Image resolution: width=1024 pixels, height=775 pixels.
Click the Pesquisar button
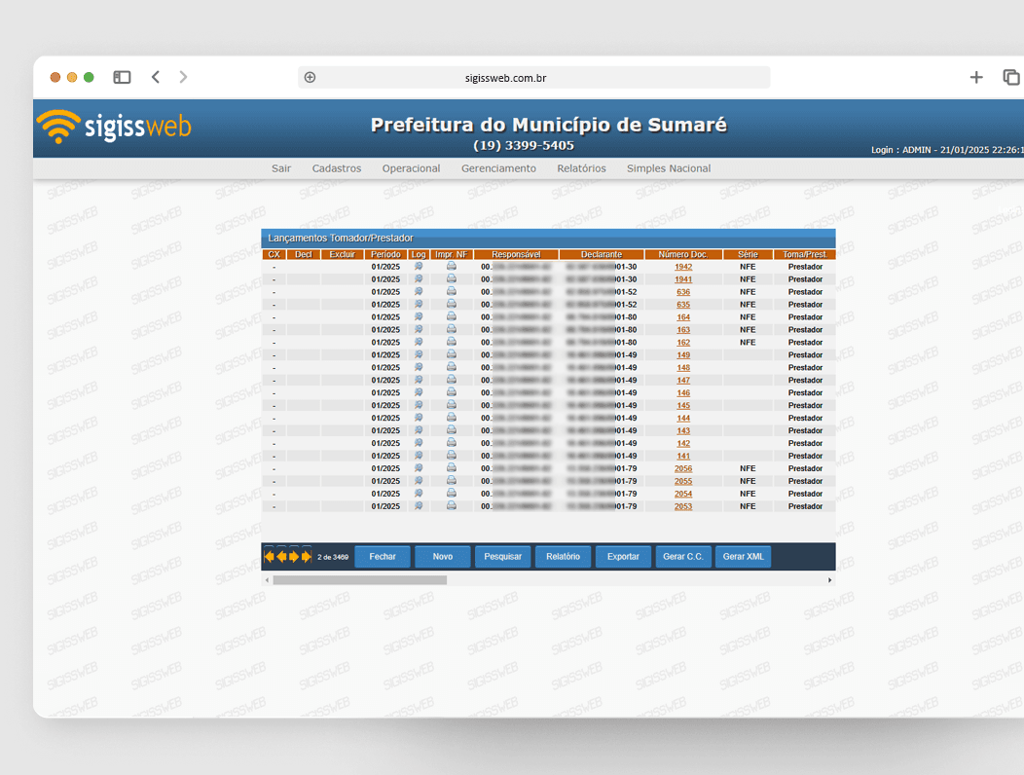pos(503,557)
